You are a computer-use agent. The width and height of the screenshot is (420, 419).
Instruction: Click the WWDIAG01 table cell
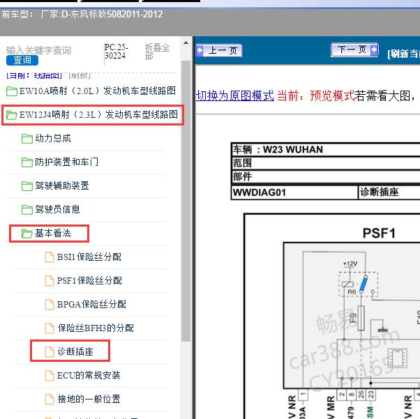pos(294,192)
